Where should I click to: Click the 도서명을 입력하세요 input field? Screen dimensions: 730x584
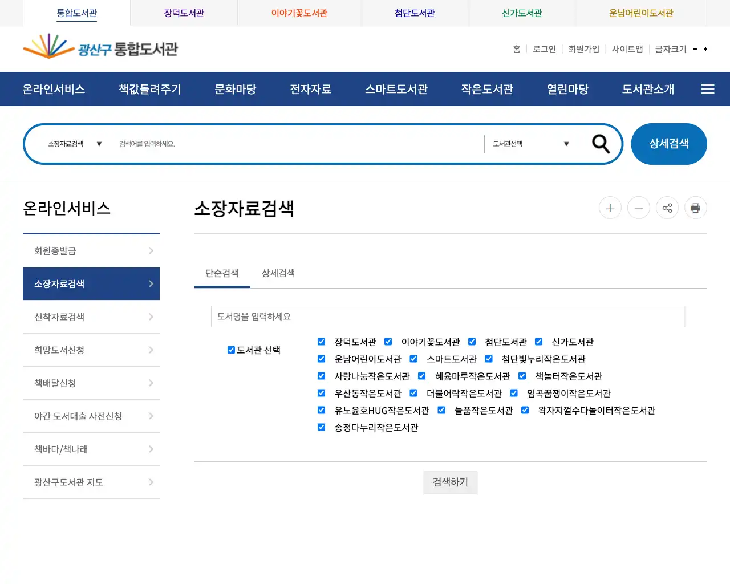pyautogui.click(x=448, y=317)
